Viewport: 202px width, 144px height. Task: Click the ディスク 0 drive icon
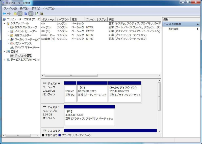pyautogui.click(x=45, y=83)
